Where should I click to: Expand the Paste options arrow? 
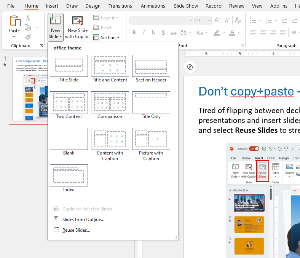[x=14, y=37]
